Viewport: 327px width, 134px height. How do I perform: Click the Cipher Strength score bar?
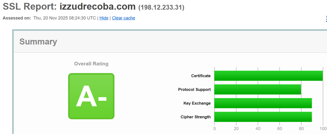coord(263,117)
